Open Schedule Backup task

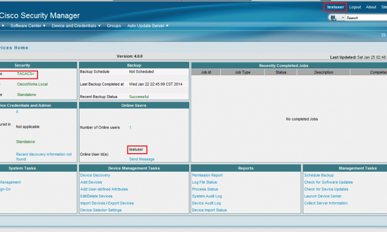(x=319, y=175)
